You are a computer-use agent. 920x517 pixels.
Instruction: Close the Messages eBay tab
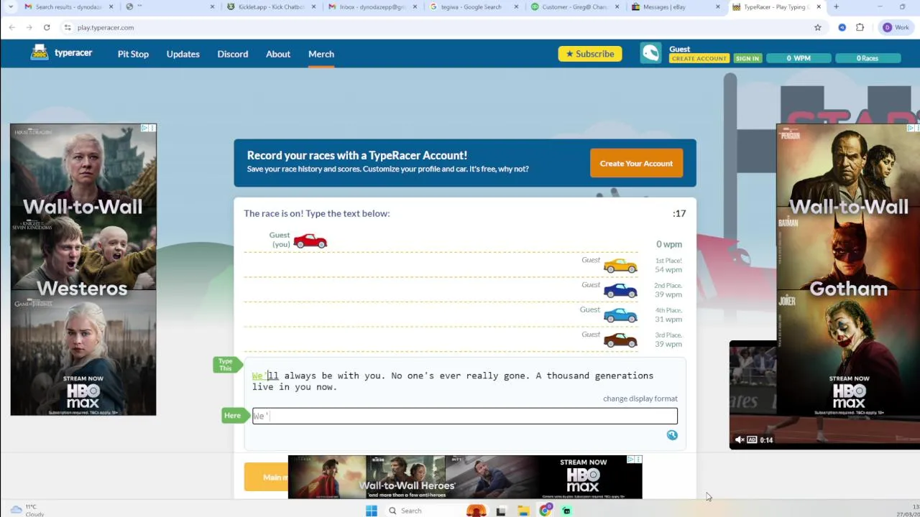(717, 6)
